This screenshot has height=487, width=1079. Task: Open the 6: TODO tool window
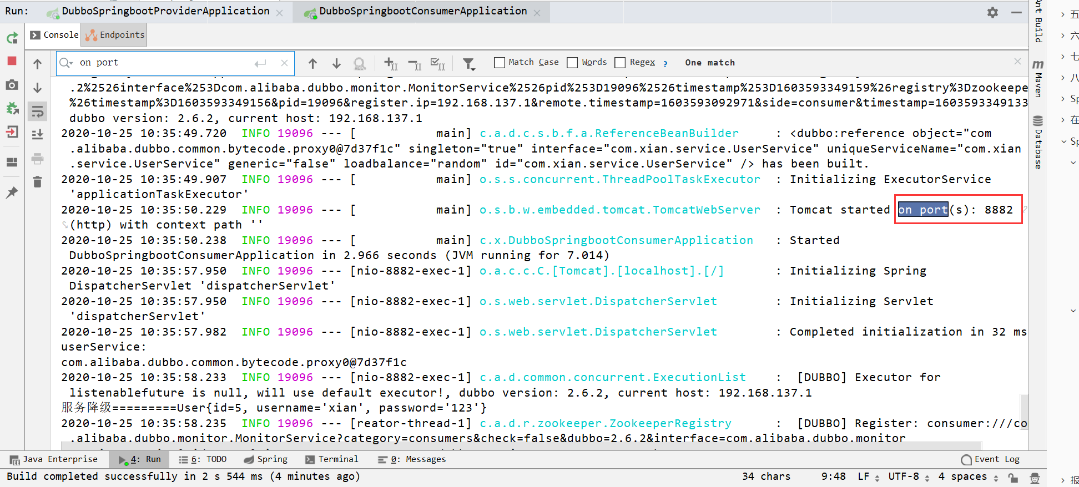click(x=203, y=459)
